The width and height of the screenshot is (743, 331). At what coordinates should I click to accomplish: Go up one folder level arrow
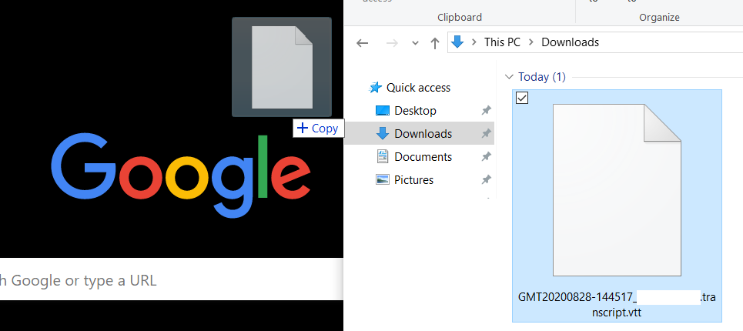[x=434, y=43]
